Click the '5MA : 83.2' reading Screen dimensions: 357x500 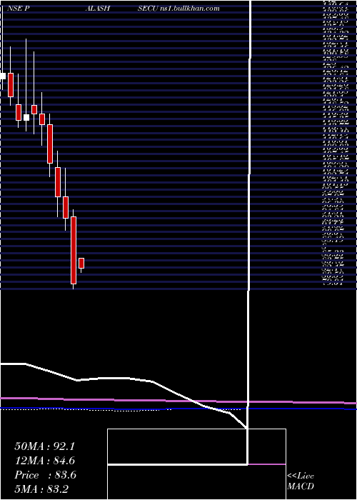41,489
